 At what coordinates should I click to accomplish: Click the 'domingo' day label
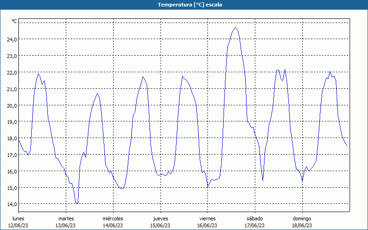[x=302, y=218]
